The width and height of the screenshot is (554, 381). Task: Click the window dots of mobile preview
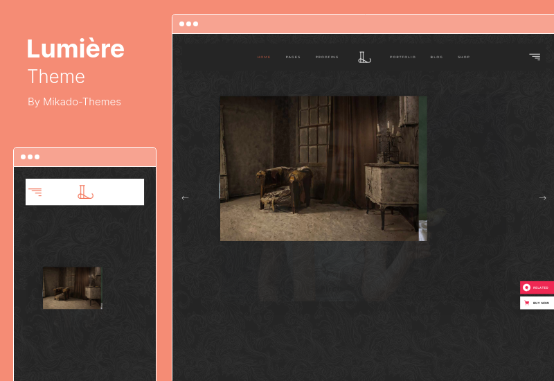click(30, 157)
